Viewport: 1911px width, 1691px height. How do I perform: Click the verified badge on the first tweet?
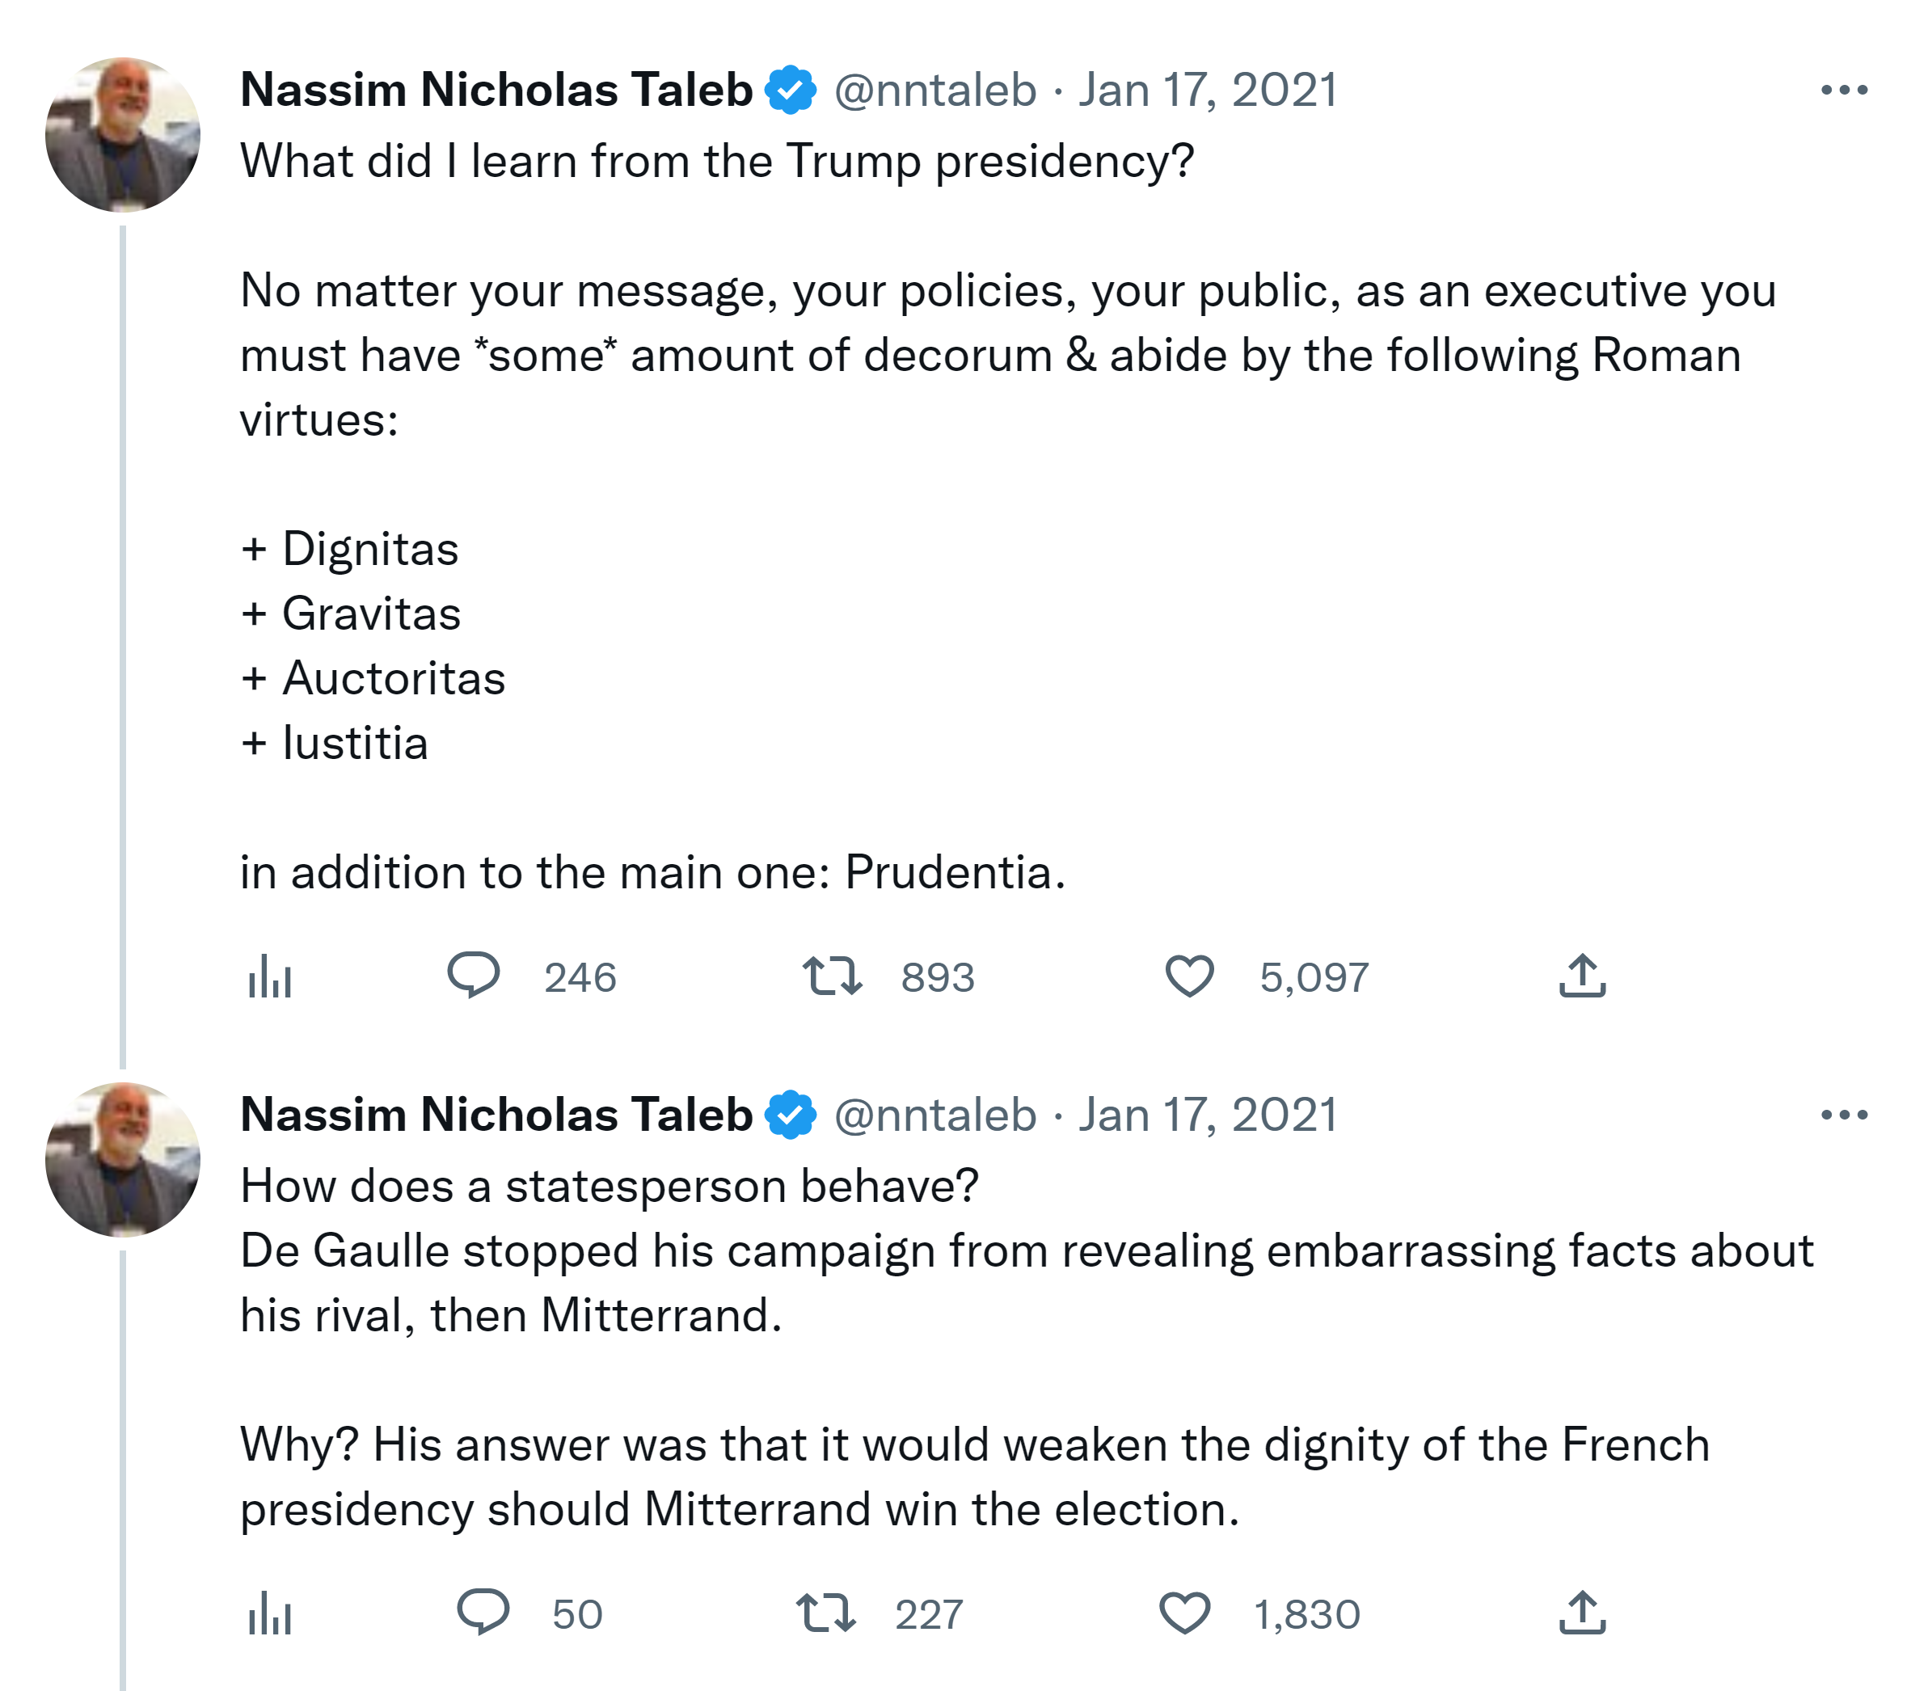pyautogui.click(x=791, y=91)
